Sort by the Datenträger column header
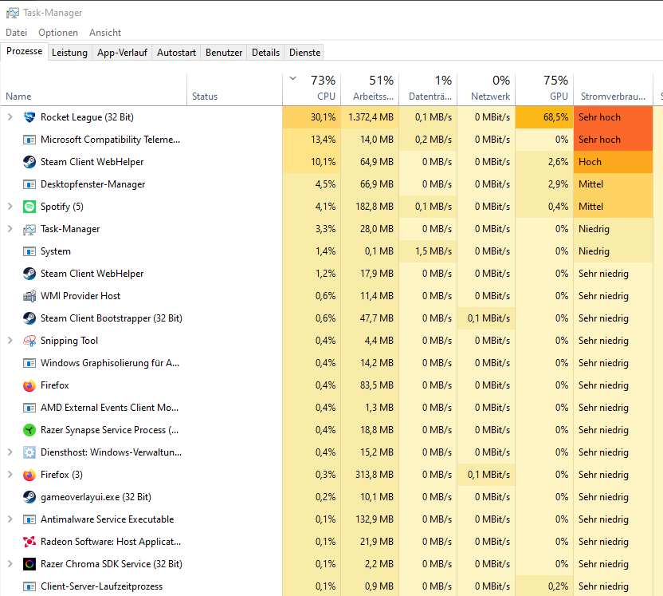This screenshot has height=596, width=663. click(x=428, y=89)
